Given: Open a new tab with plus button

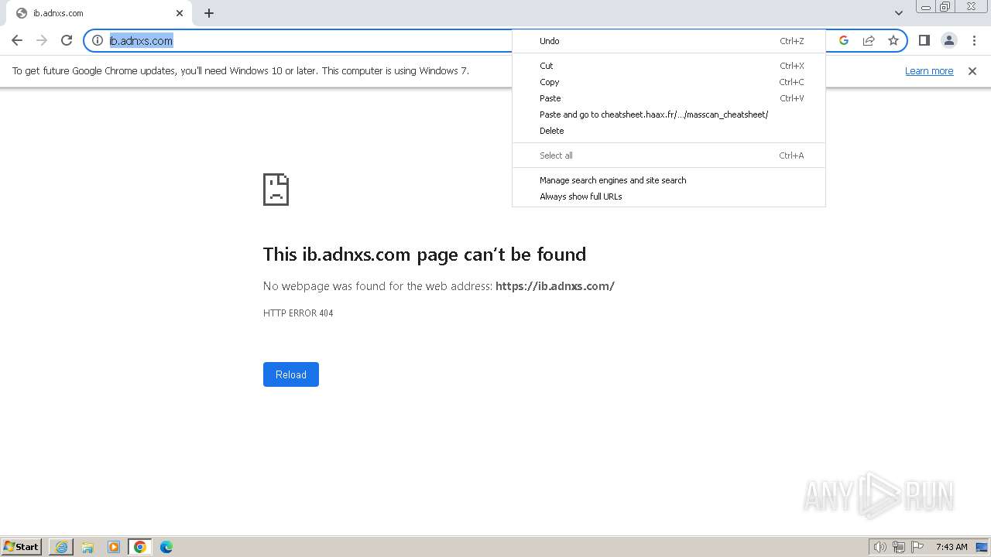Looking at the screenshot, I should point(209,13).
